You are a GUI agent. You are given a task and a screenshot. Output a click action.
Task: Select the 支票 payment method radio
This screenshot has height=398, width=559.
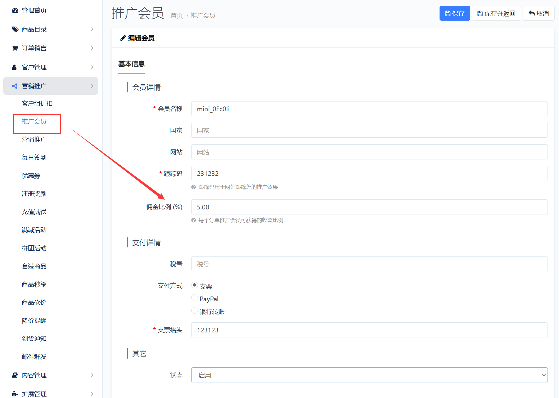(x=194, y=285)
